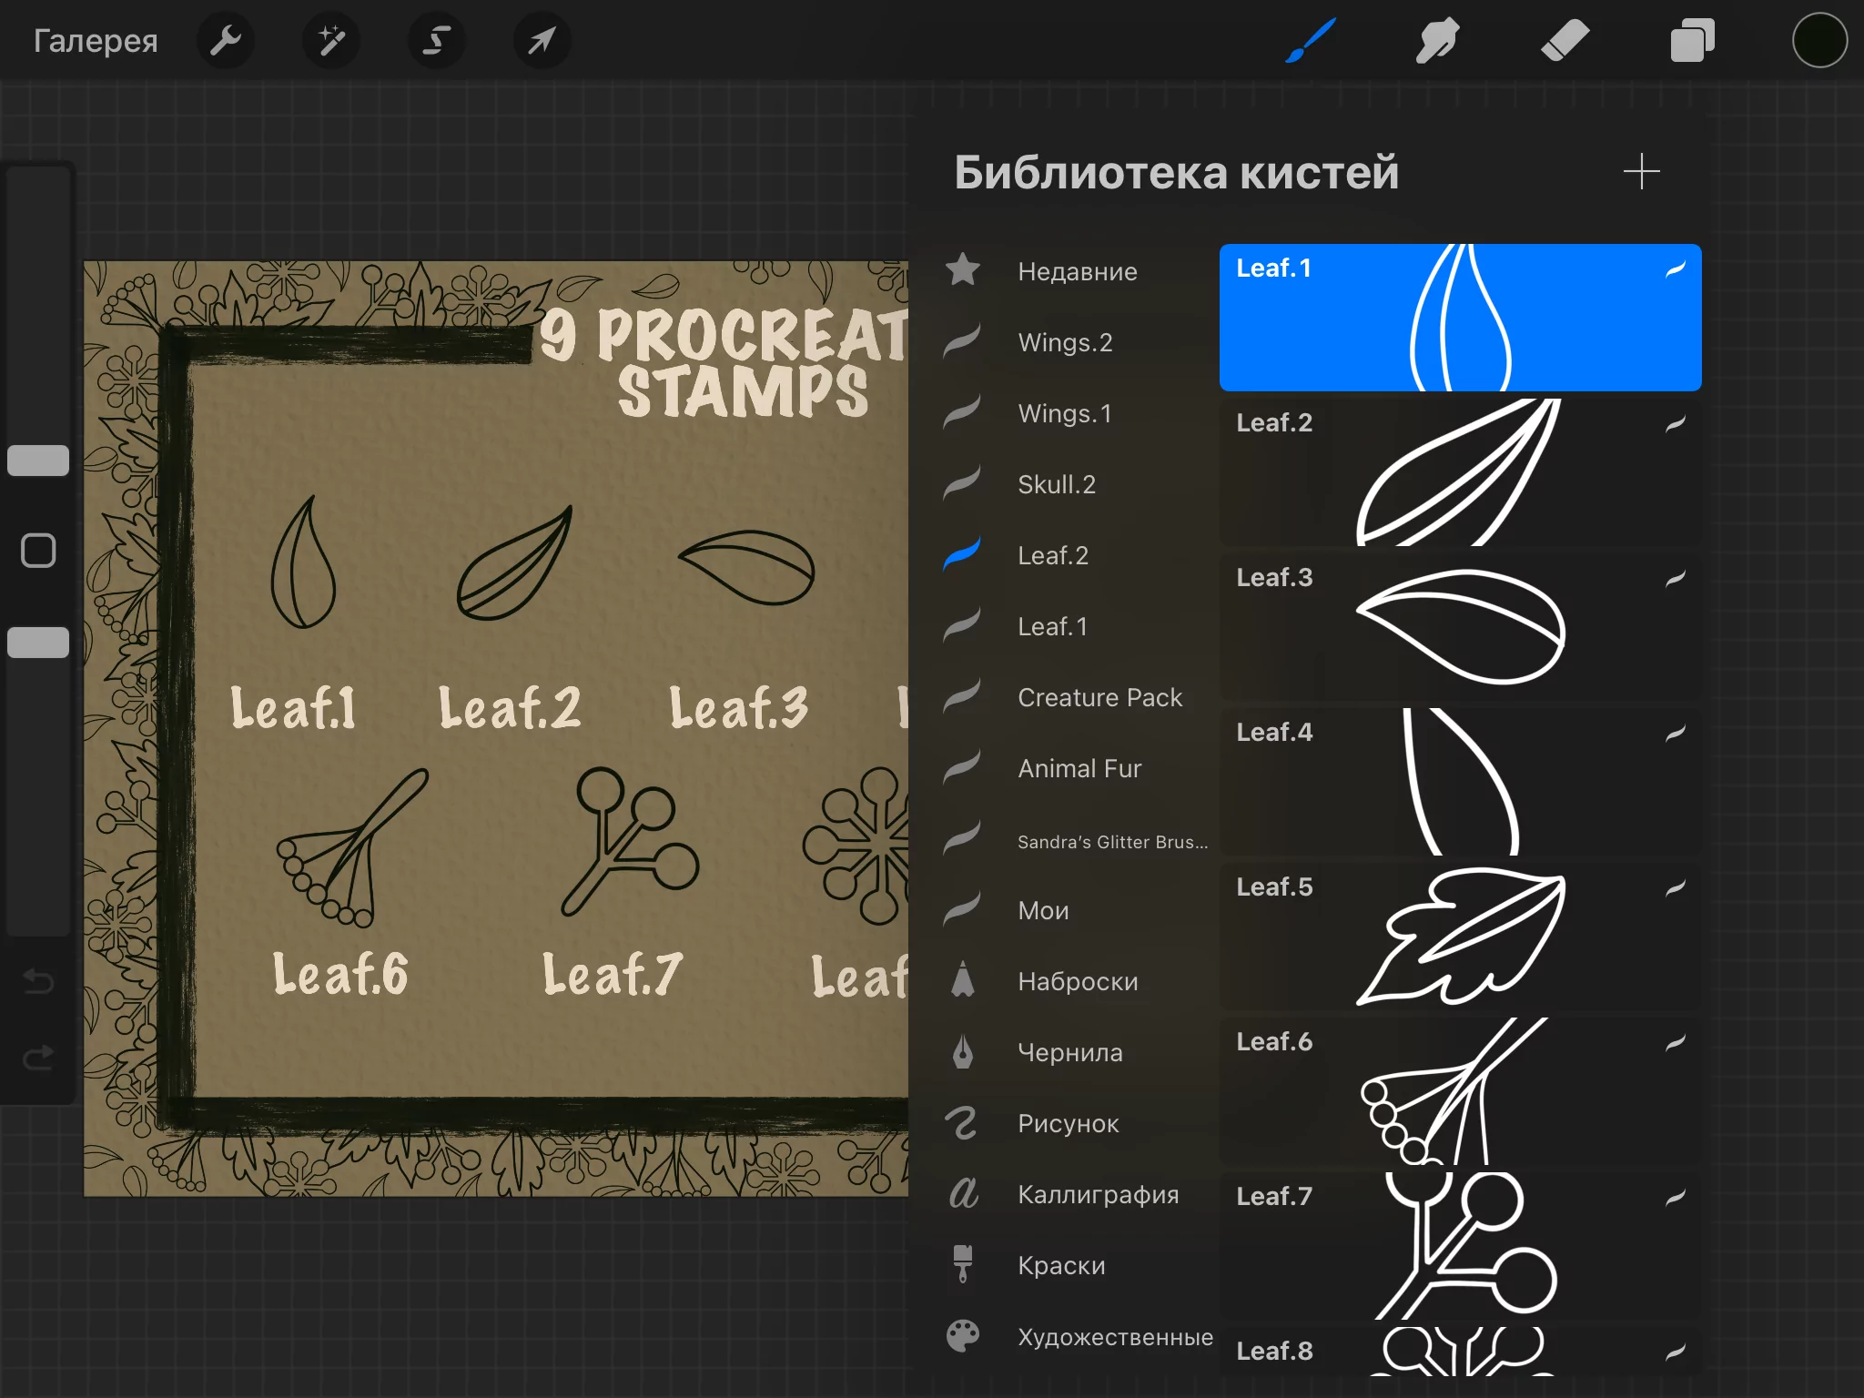Select the Leaf.2 brush thumbnail
The image size is (1864, 1398).
click(1460, 472)
